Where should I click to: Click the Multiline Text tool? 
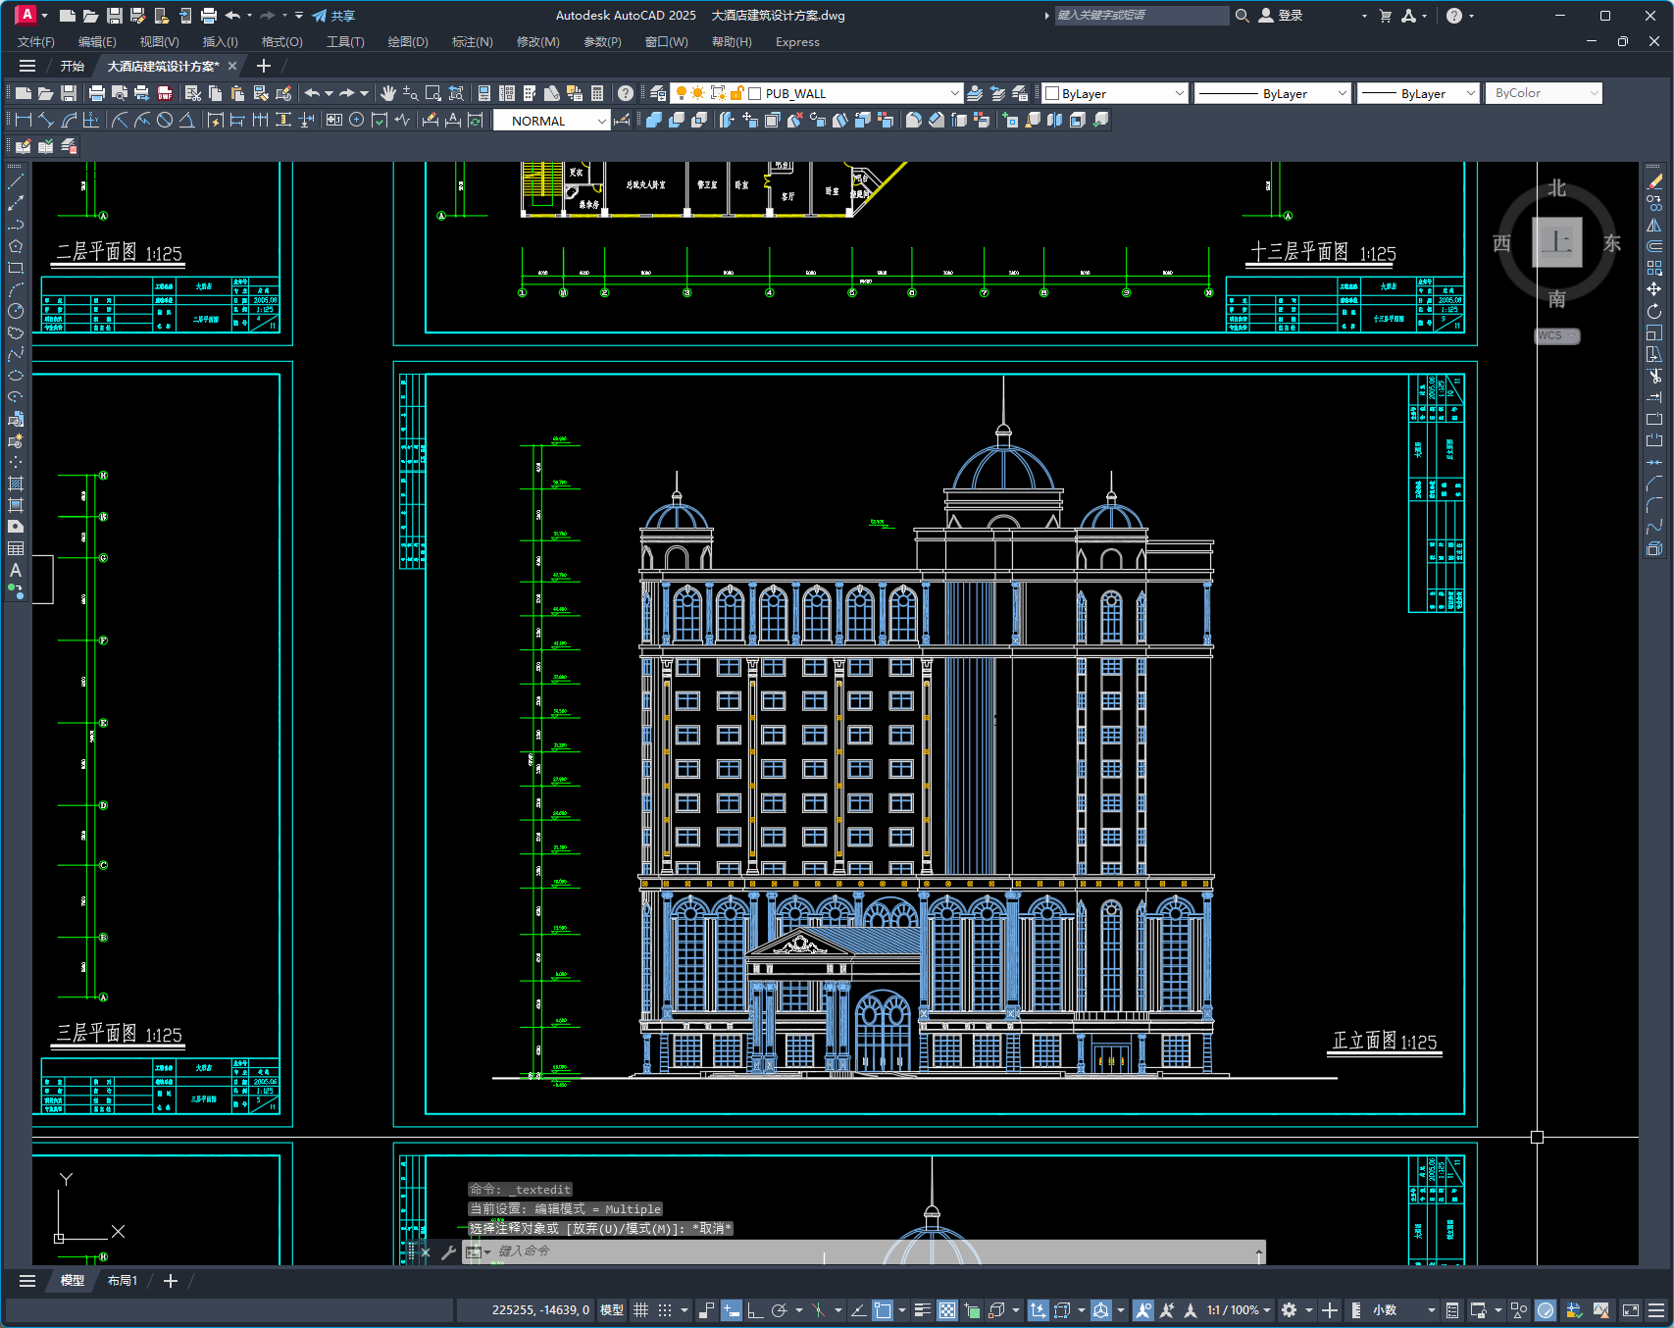[x=16, y=570]
